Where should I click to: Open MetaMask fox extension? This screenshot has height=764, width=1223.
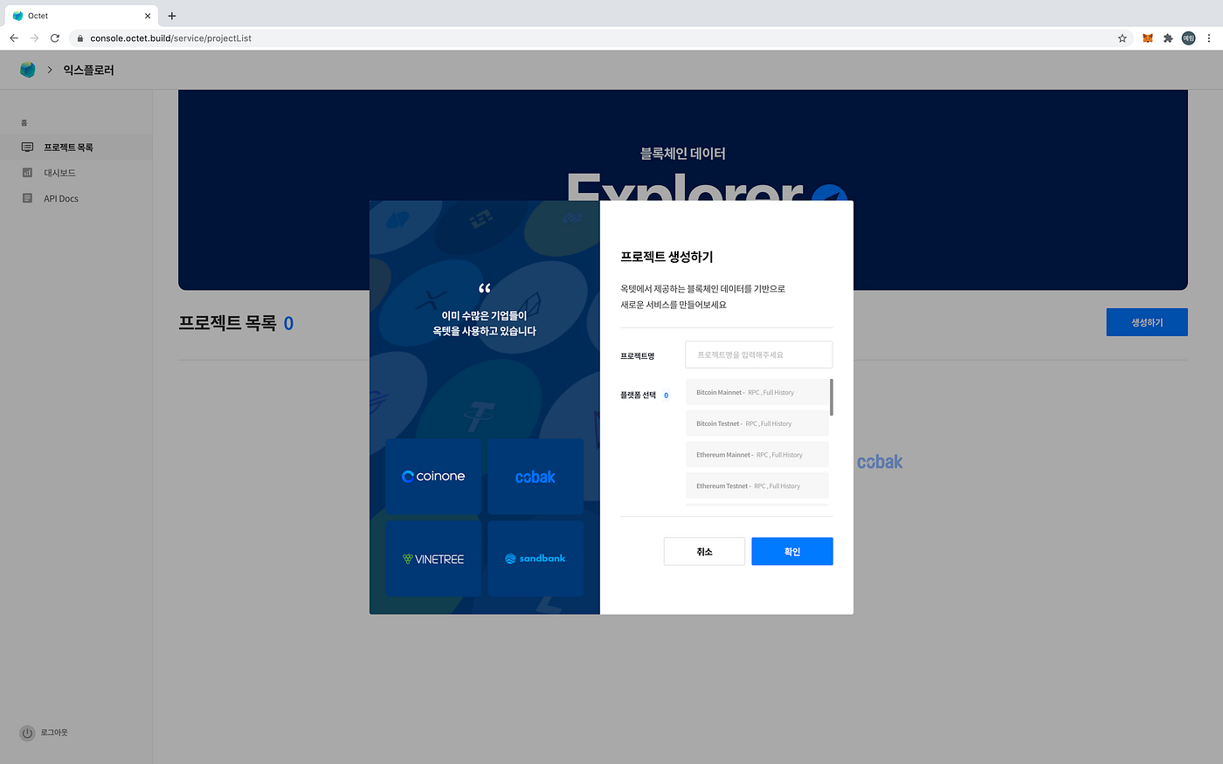[x=1148, y=38]
